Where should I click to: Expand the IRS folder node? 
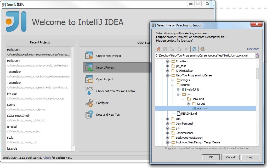coord(167,119)
